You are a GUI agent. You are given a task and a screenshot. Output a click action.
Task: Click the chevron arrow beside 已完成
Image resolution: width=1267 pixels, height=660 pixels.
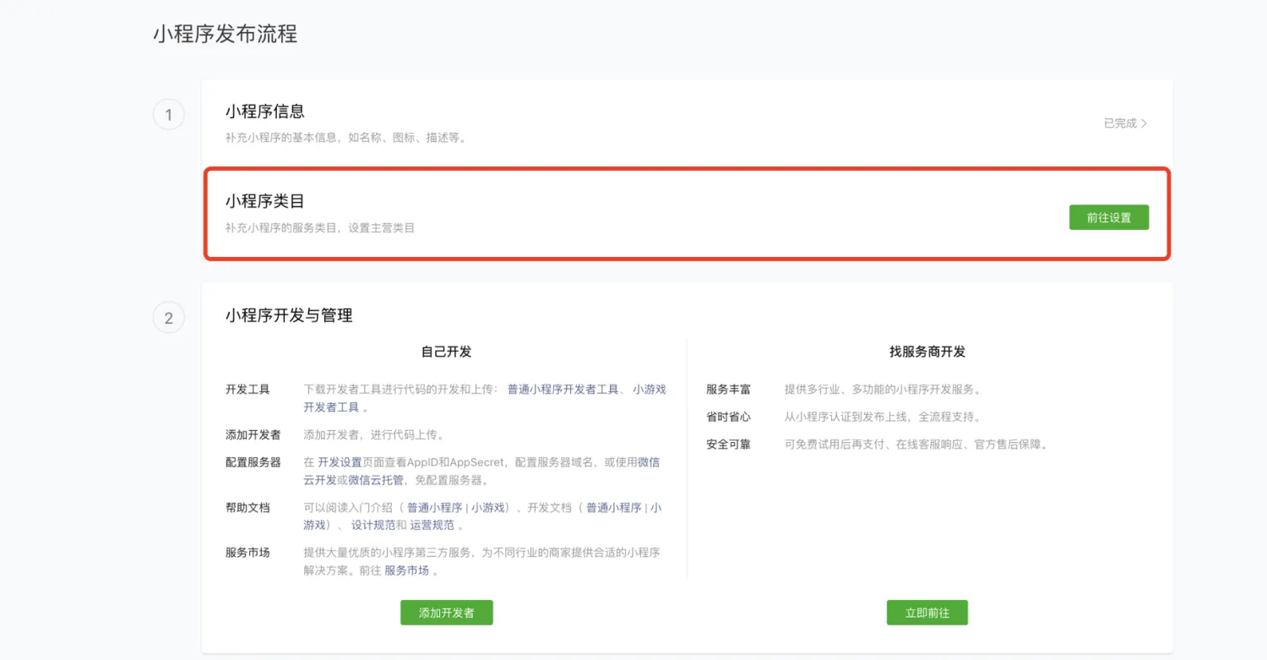coord(1144,123)
